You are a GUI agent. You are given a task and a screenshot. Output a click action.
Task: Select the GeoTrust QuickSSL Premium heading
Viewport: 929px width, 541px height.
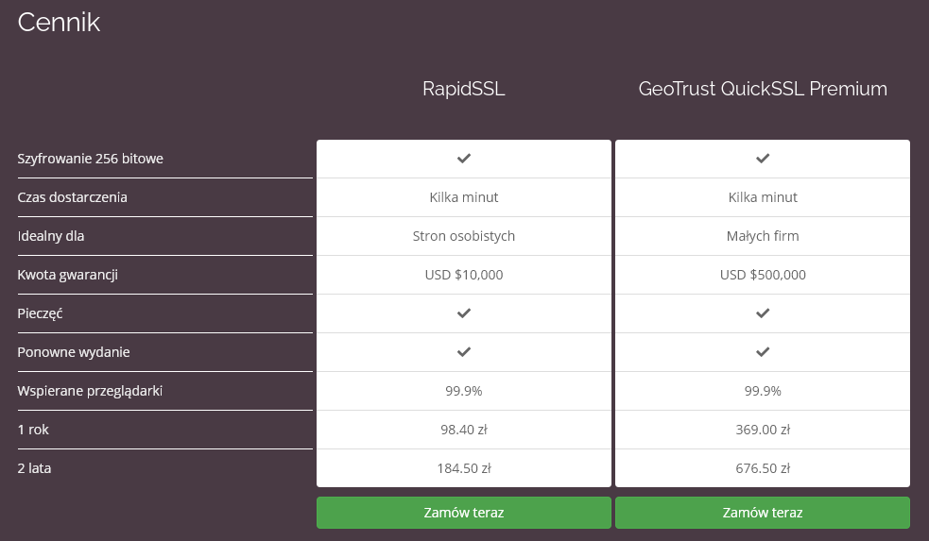763,89
